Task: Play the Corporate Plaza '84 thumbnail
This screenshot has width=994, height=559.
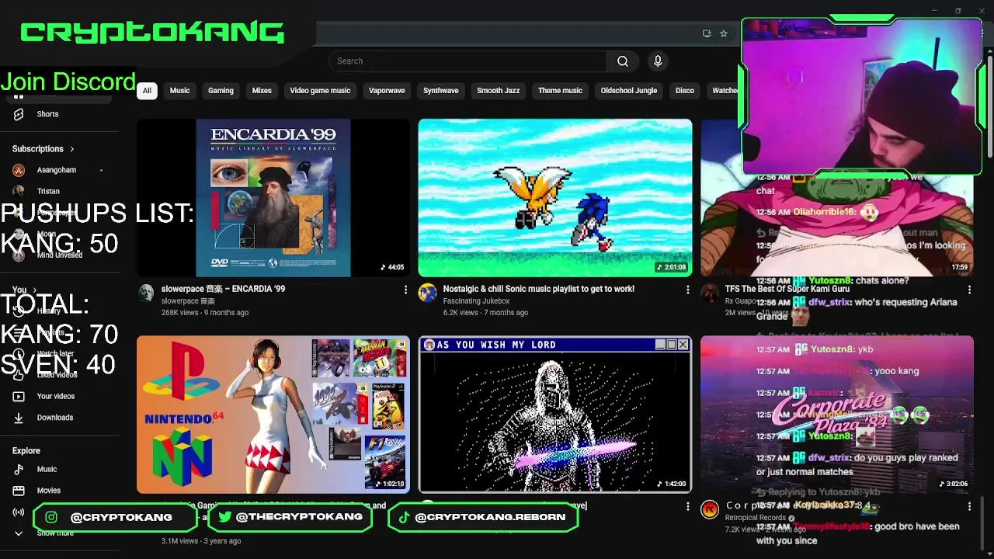Action: point(837,415)
